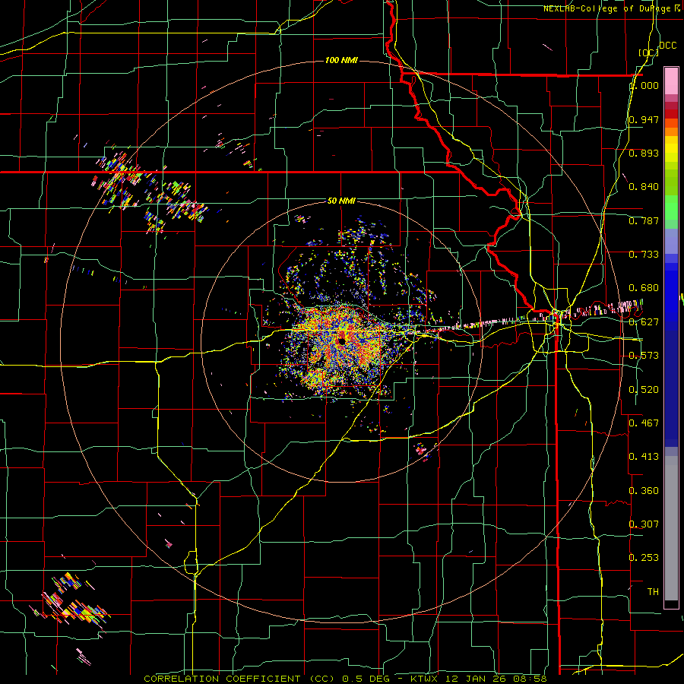Click the pink top segment of color scale

(x=671, y=81)
